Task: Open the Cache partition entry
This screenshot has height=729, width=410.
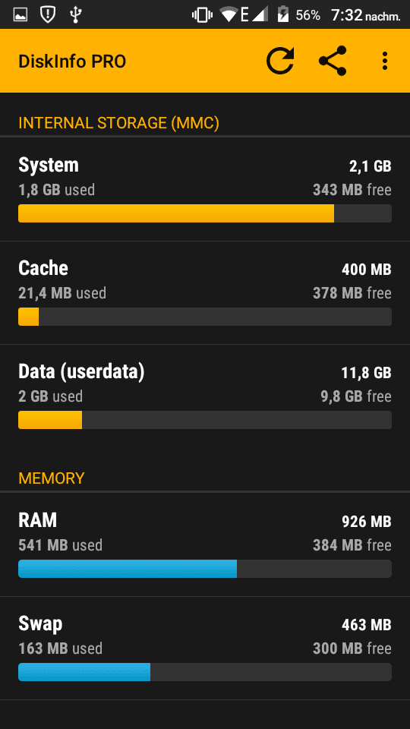Action: click(x=205, y=293)
